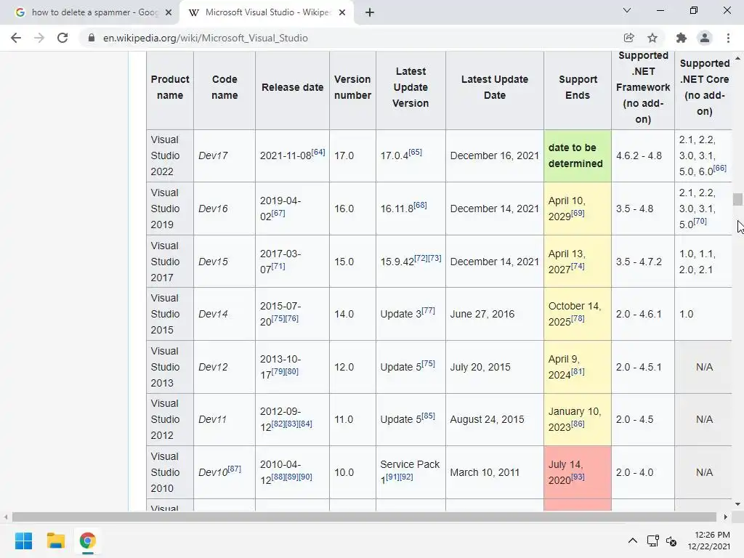Viewport: 744px width, 558px height.
Task: Open reference 74 citation link
Action: pos(578,266)
